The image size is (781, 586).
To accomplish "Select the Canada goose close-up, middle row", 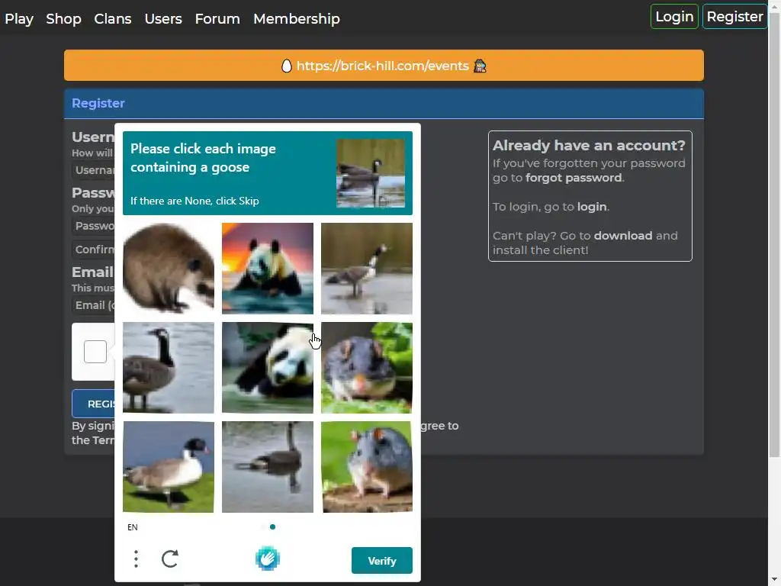I will 169,368.
